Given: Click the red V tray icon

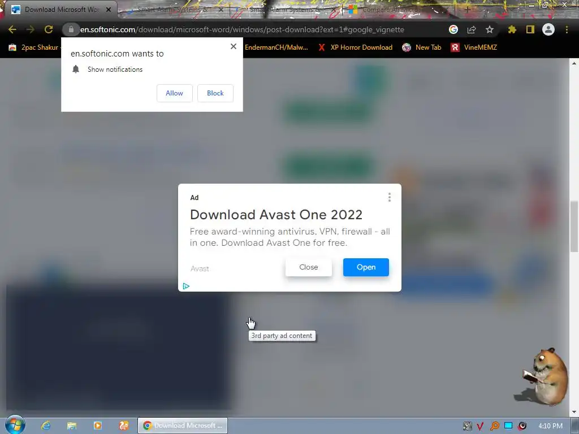Looking at the screenshot, I should (480, 426).
